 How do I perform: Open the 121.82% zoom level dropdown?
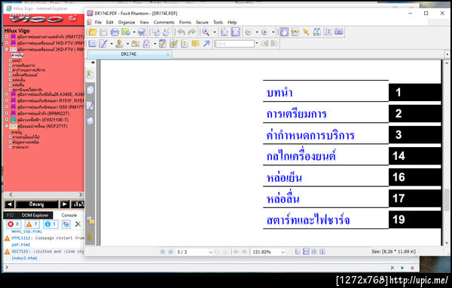[282, 252]
